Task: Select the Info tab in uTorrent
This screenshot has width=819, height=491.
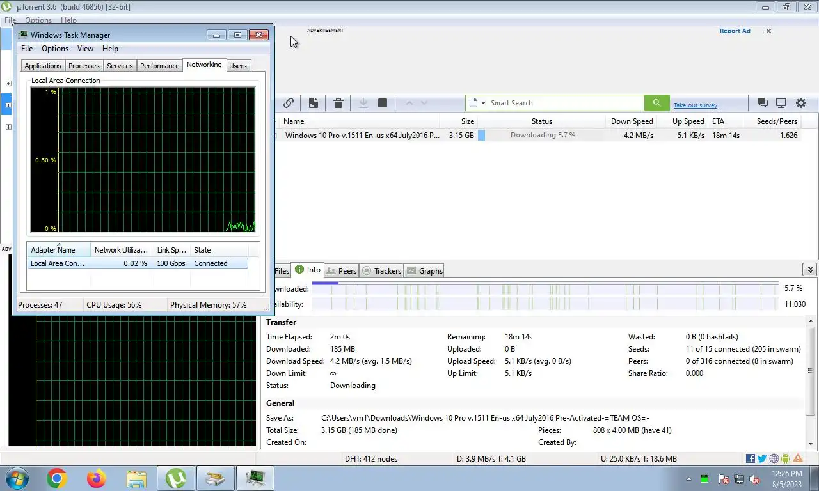Action: pos(308,270)
